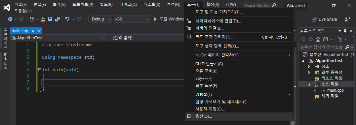Image resolution: width=356 pixels, height=125 pixels.
Task: Click the Solution Explorer auto-hide pin icon
Action: 345,31
